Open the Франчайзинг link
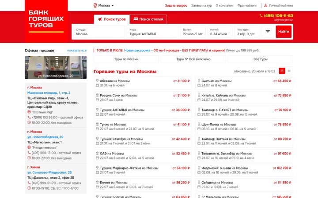The height and width of the screenshot is (198, 318). (247, 5)
